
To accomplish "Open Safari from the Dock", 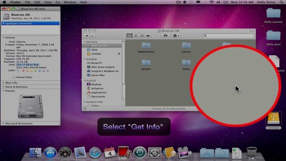I will pos(95,153).
